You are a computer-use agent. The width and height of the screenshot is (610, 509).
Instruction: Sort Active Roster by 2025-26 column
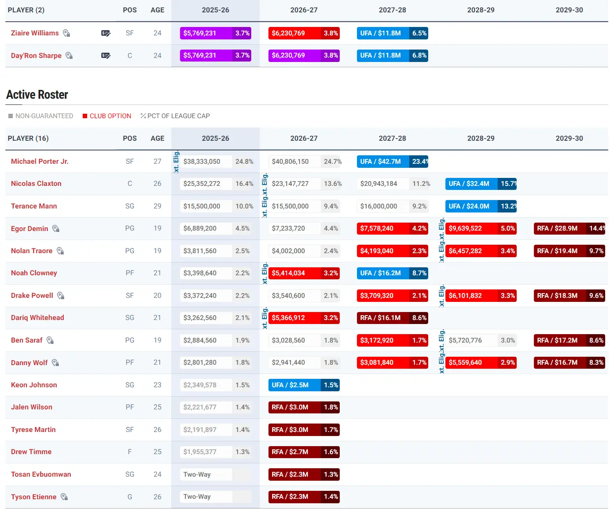(x=215, y=139)
